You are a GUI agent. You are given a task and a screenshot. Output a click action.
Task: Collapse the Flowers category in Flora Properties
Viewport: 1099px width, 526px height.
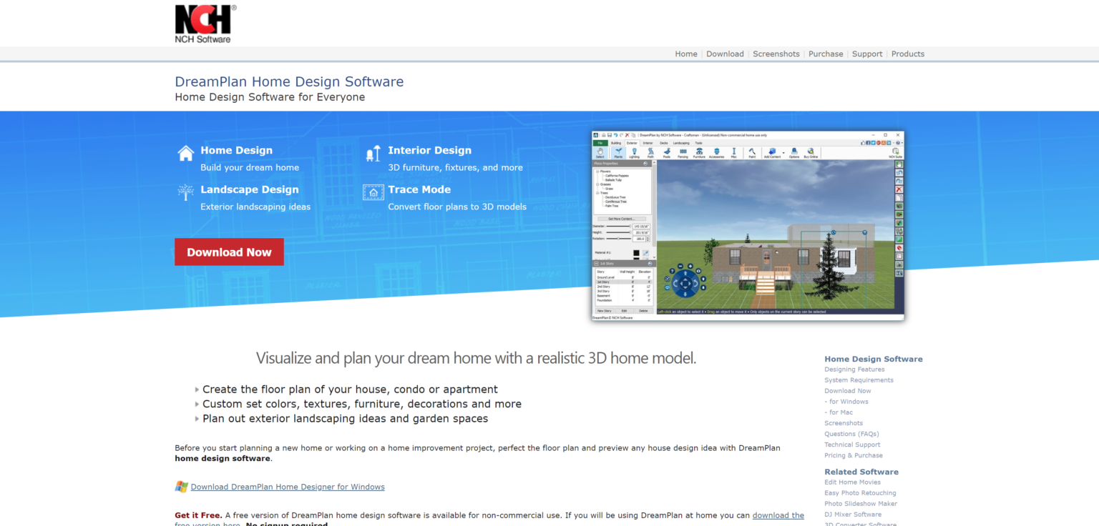point(597,172)
